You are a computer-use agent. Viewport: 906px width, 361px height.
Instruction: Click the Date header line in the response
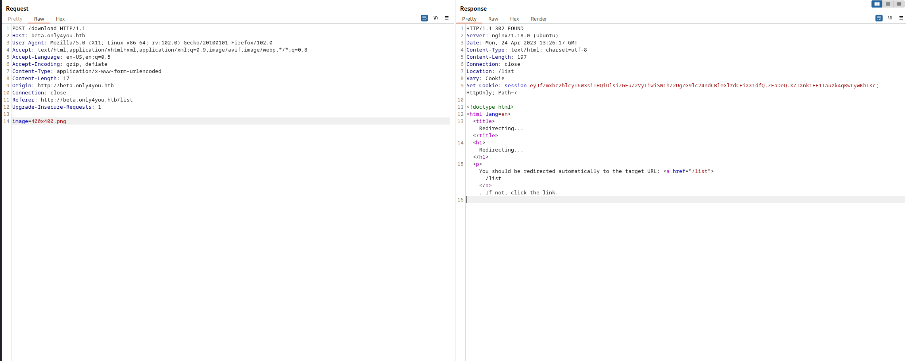(x=522, y=43)
